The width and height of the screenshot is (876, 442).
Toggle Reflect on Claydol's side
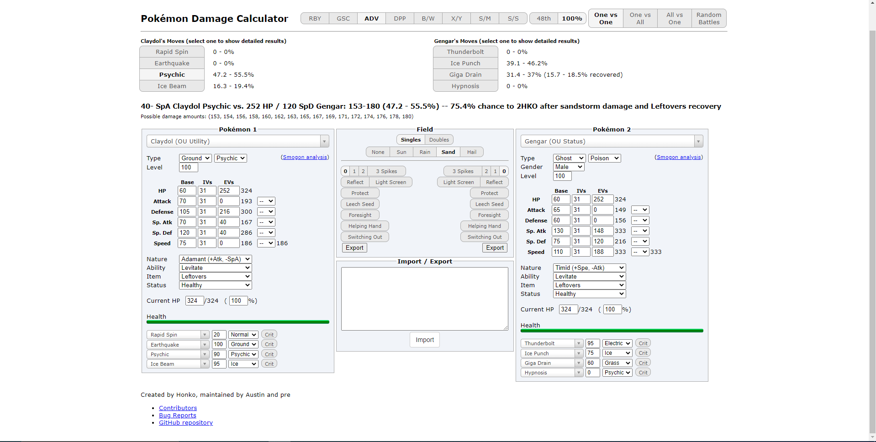[355, 182]
